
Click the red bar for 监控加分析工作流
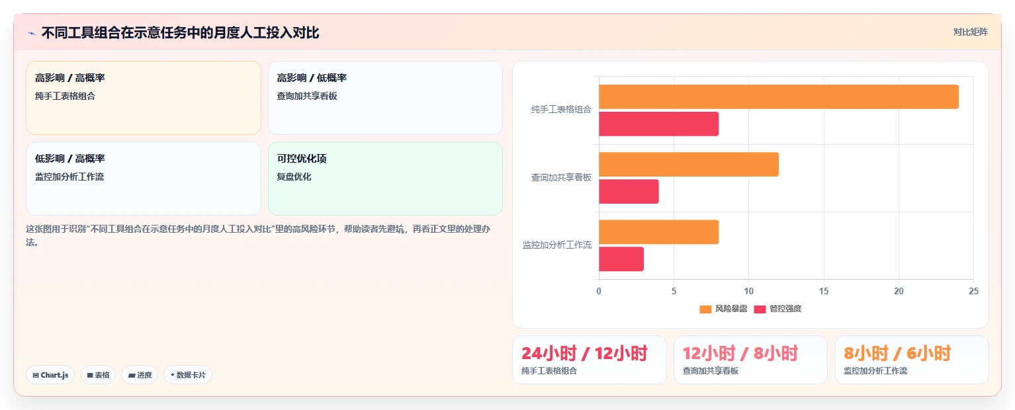[621, 259]
